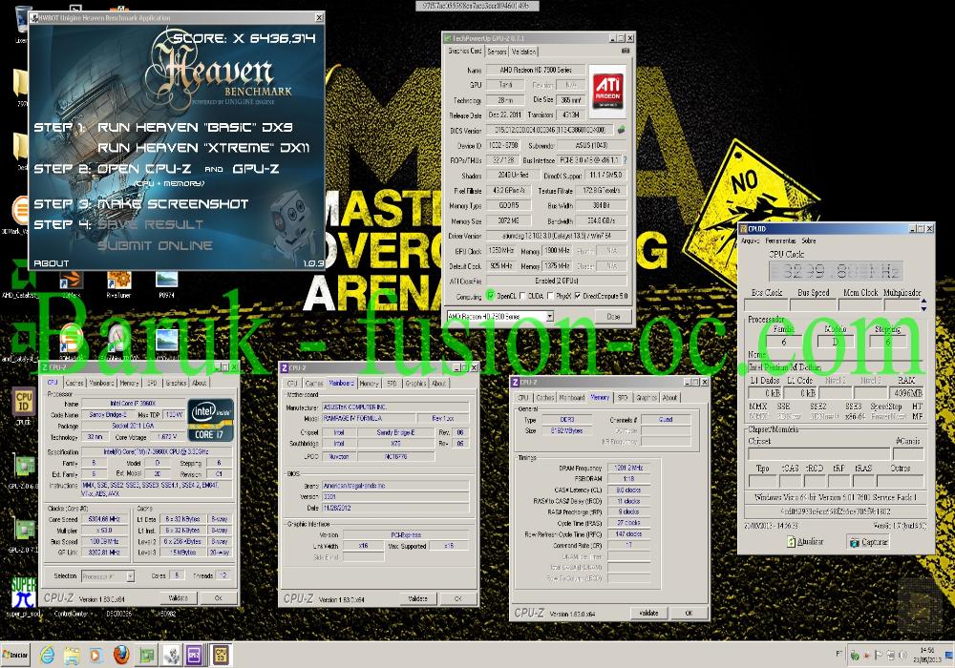Open GPU selection dropdown in GPU-Z
The height and width of the screenshot is (668, 955).
[499, 317]
